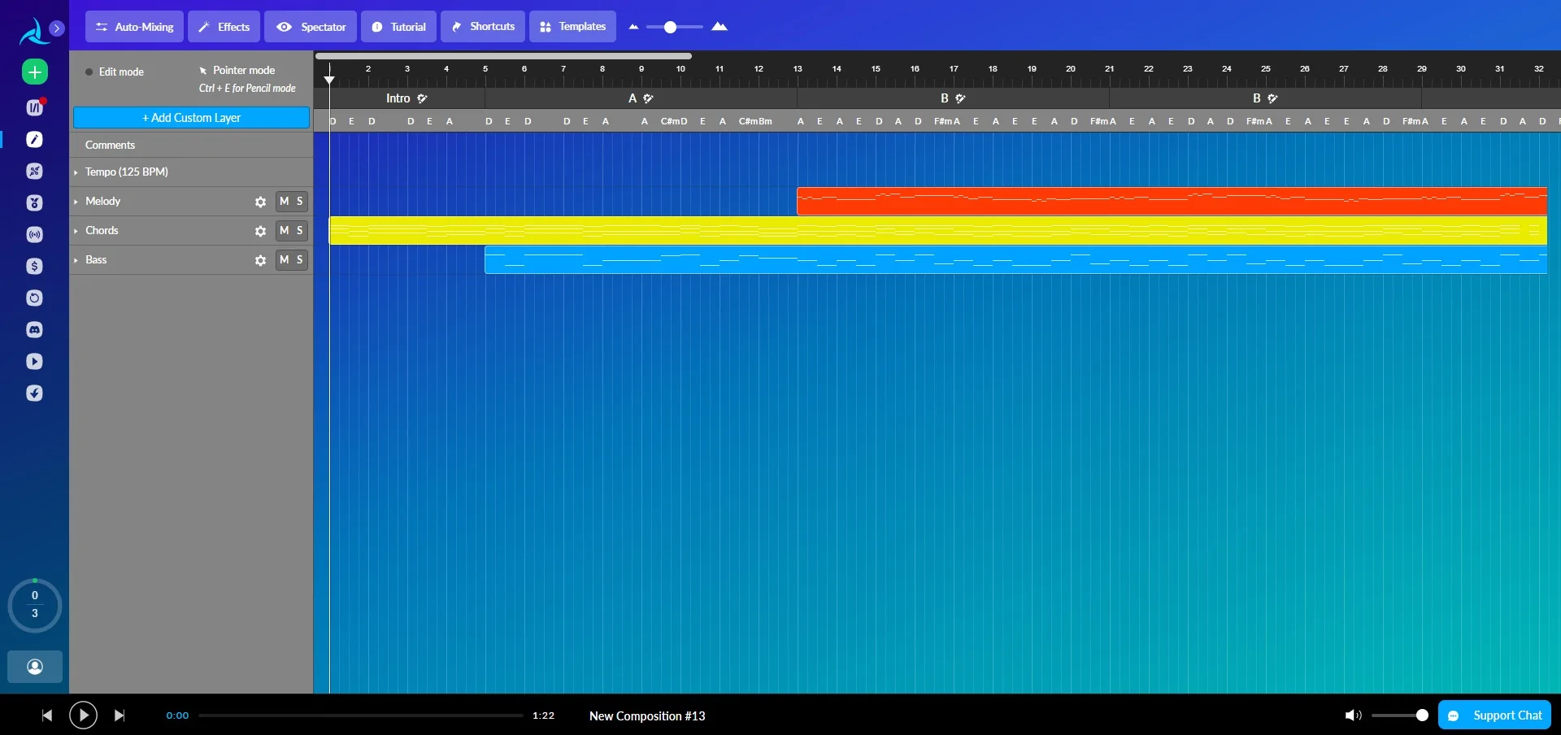Open the dollar billing sidebar icon
This screenshot has width=1561, height=735.
pyautogui.click(x=34, y=267)
